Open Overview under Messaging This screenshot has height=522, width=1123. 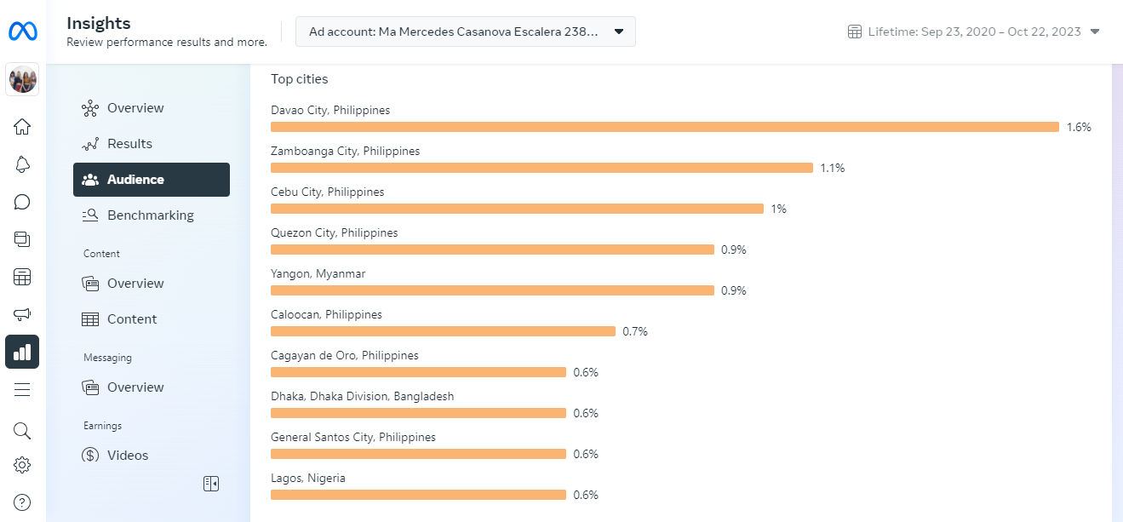(x=135, y=387)
